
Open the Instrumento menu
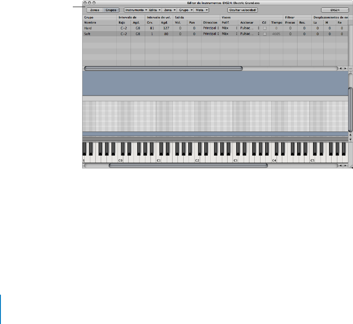coord(136,10)
